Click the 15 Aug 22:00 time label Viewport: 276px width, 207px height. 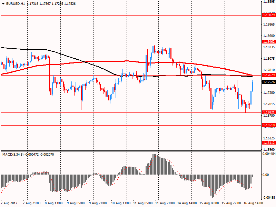(231, 203)
